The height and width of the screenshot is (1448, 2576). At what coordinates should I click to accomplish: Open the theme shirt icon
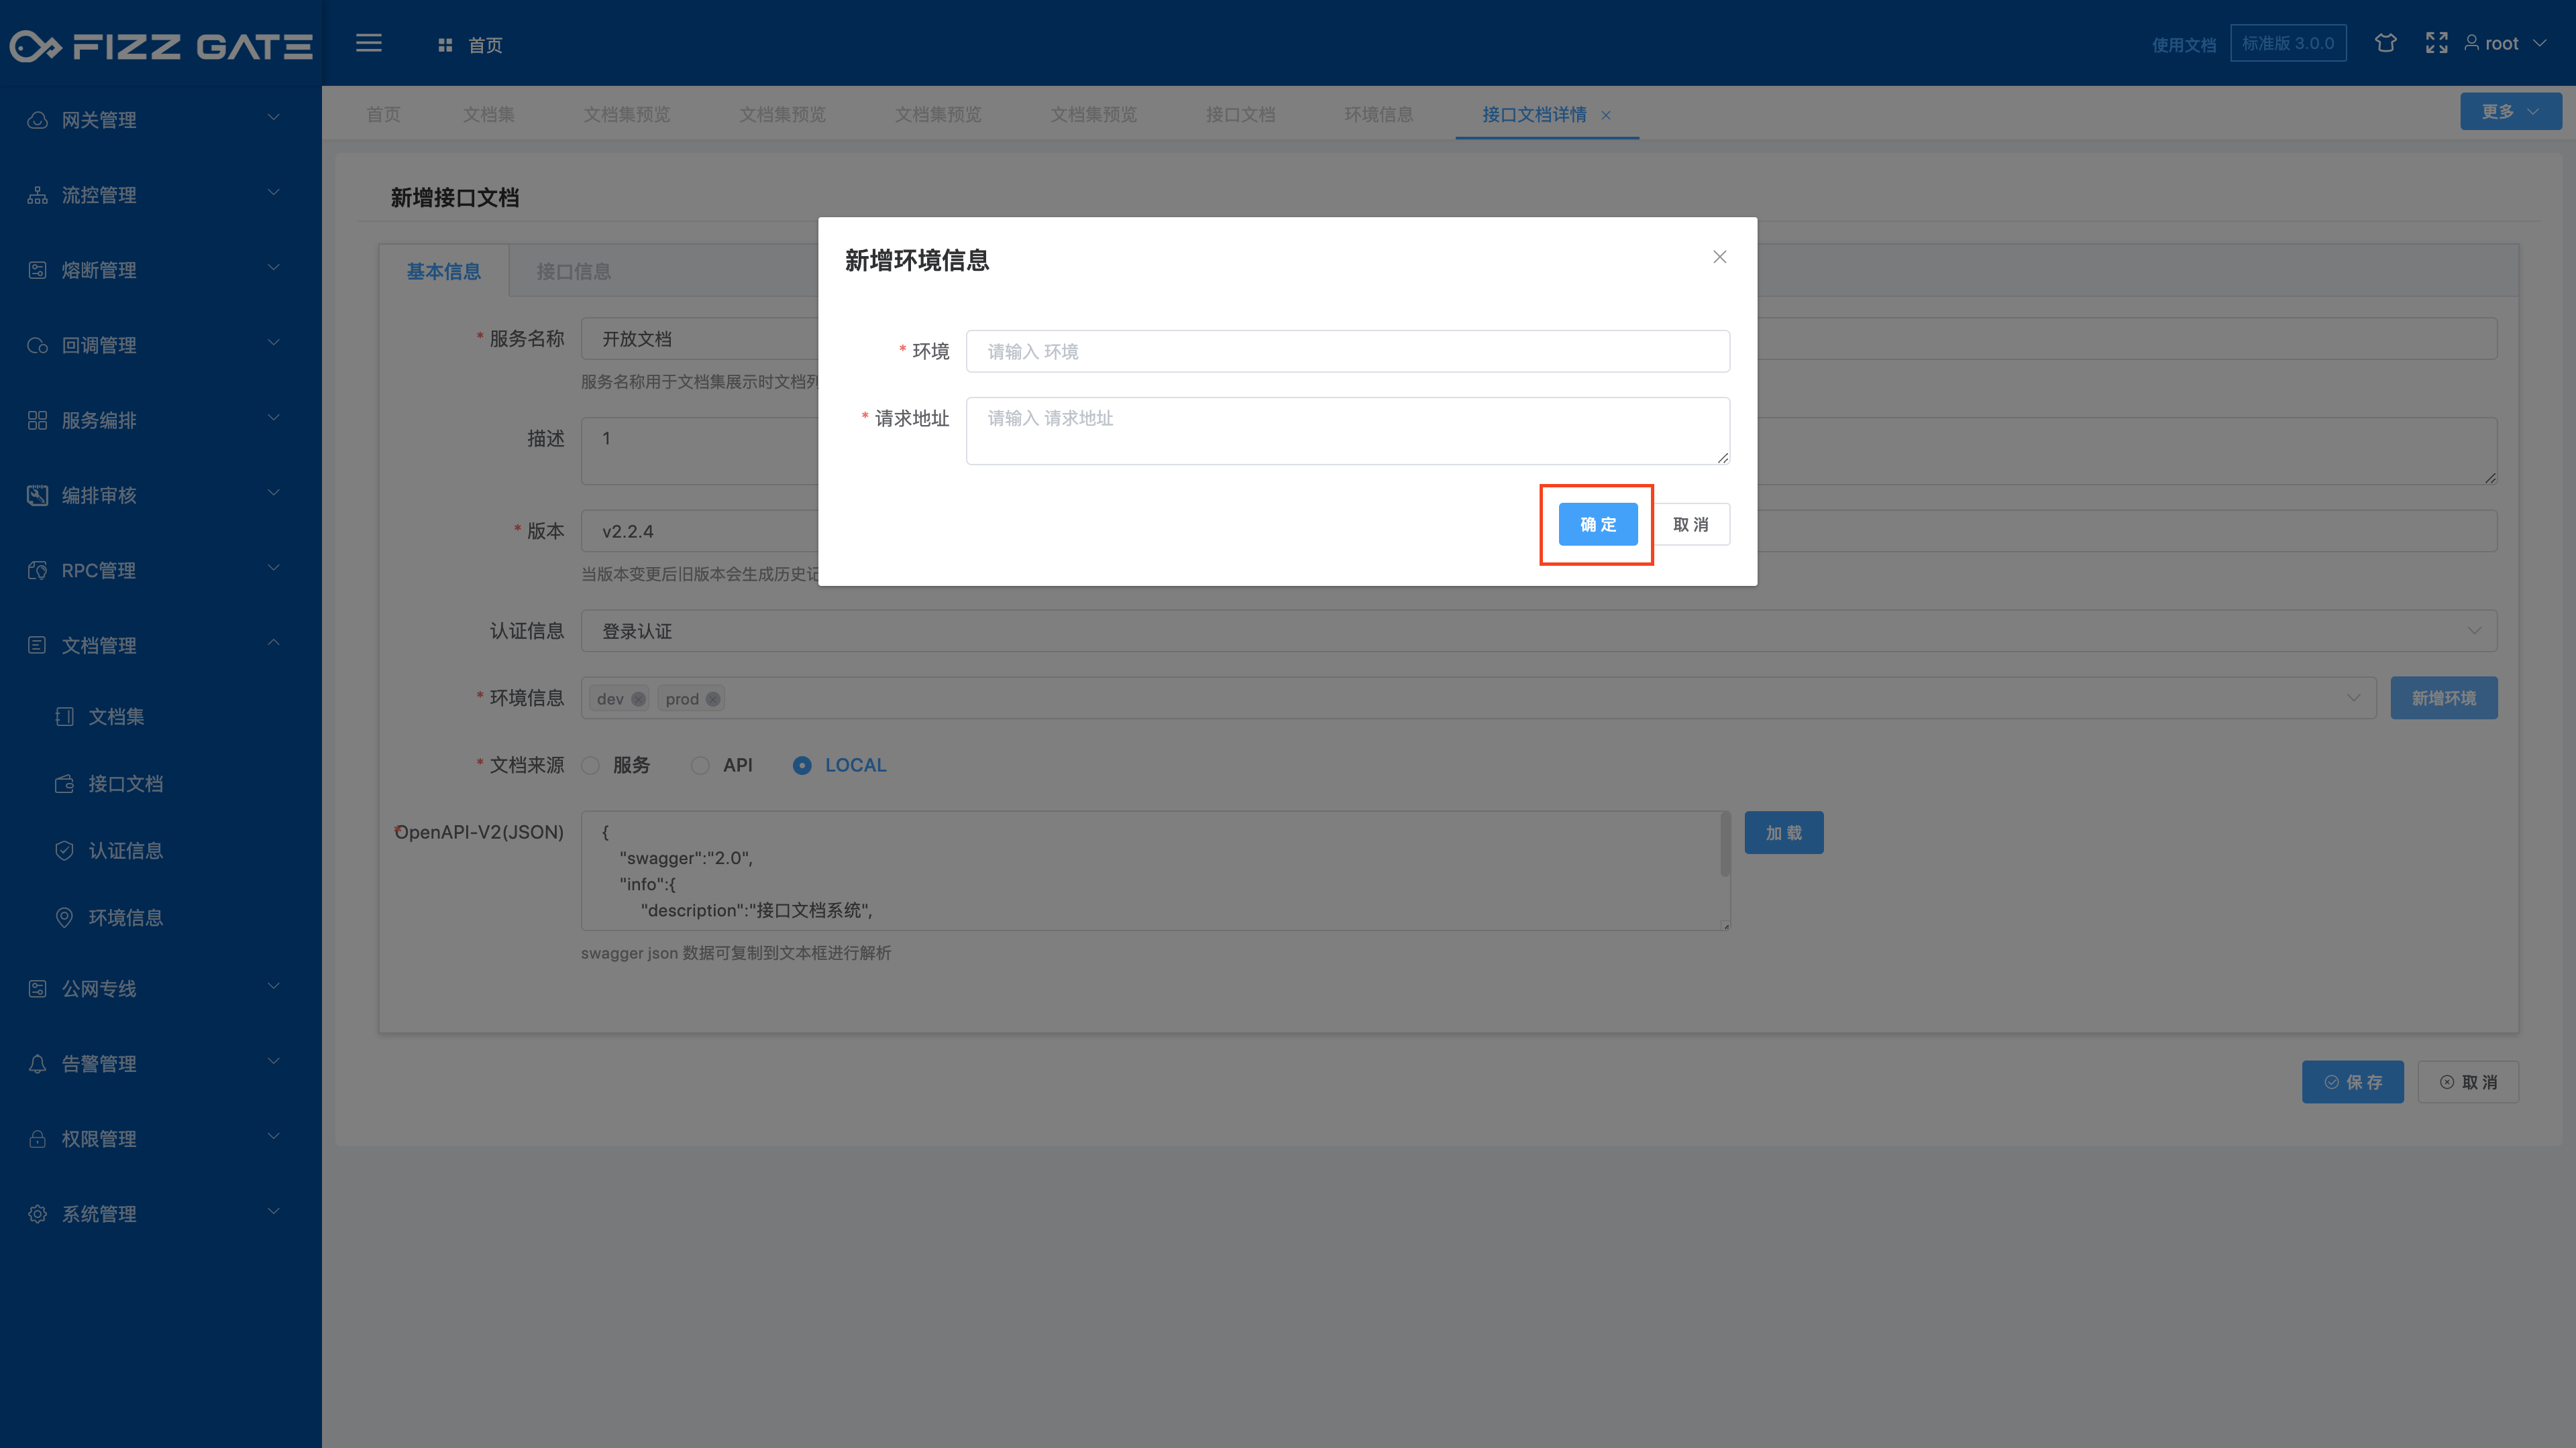(2386, 43)
